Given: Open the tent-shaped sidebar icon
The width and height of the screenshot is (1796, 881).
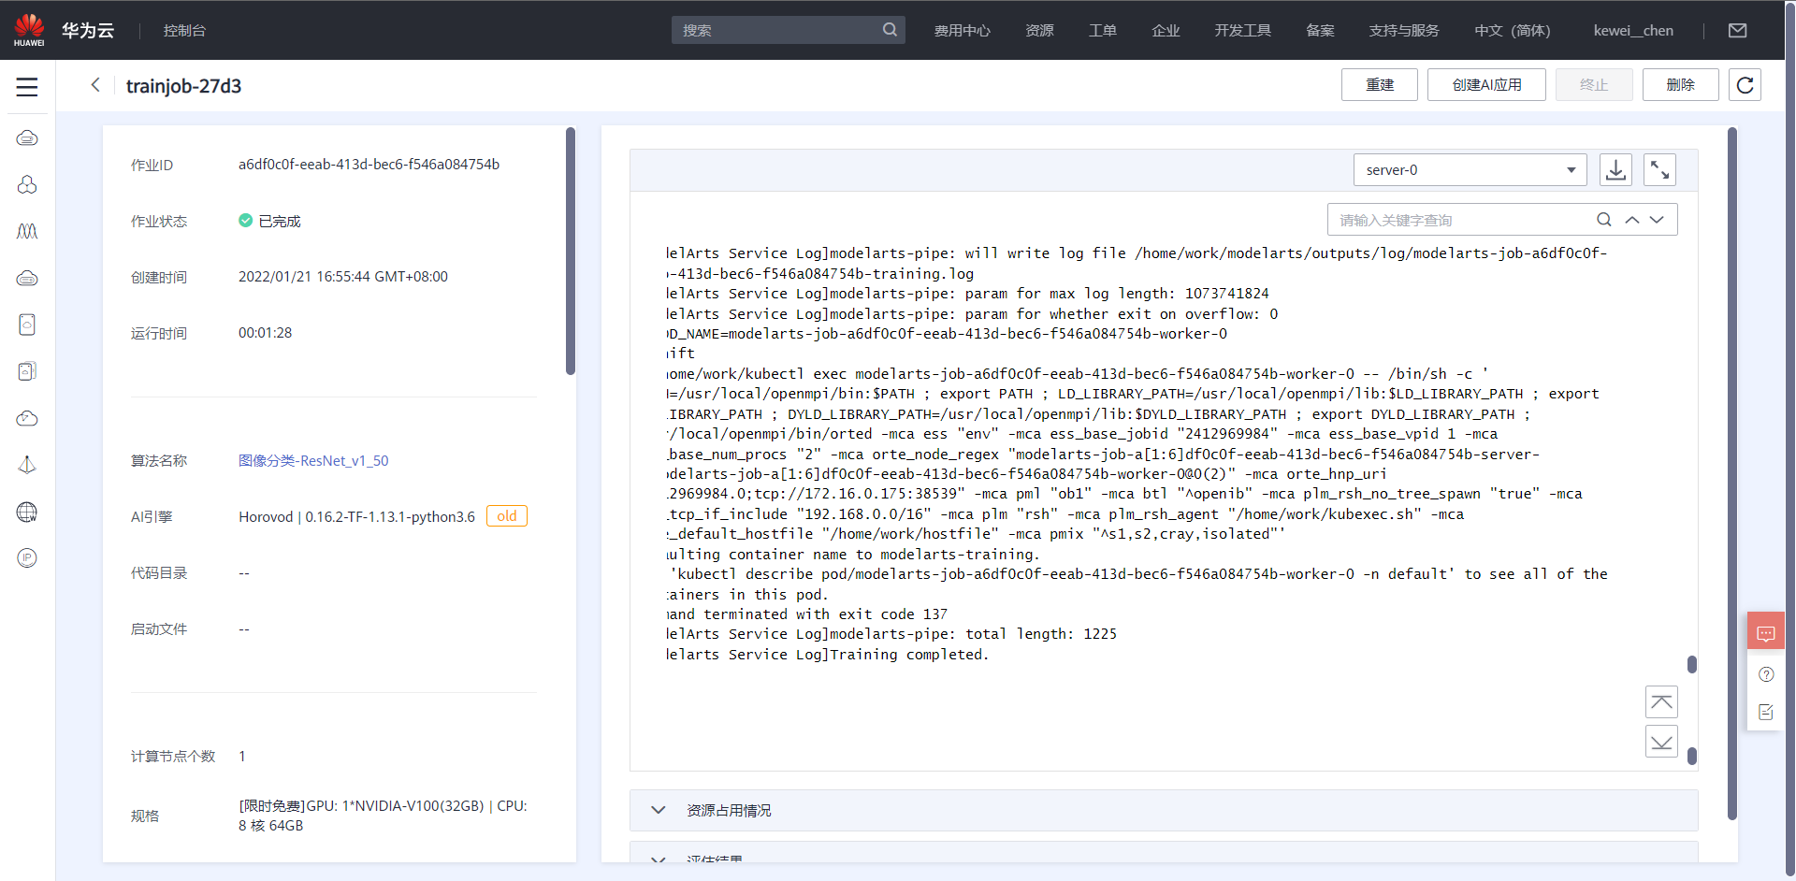Looking at the screenshot, I should [27, 465].
